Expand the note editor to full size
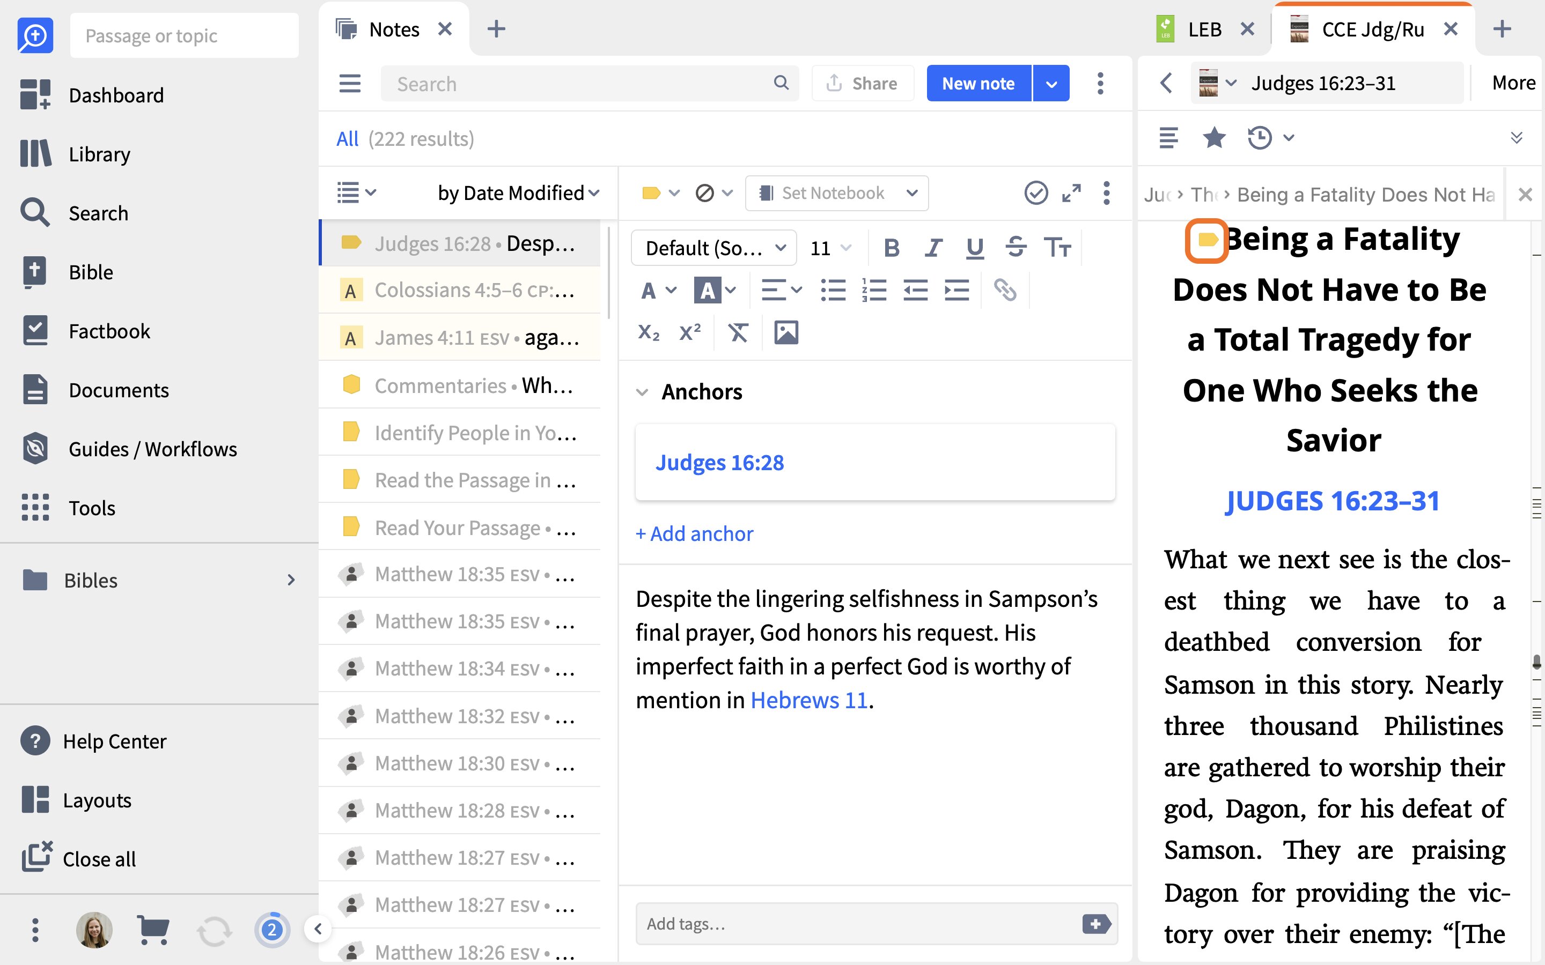 pyautogui.click(x=1071, y=193)
